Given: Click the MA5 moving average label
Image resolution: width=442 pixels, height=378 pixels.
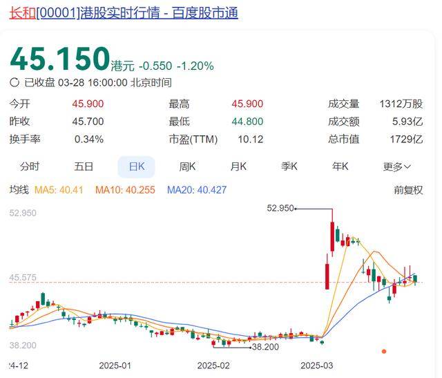Looking at the screenshot, I should pyautogui.click(x=59, y=190).
